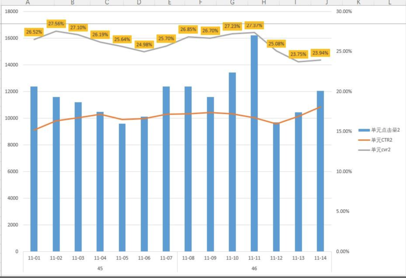The image size is (406, 278).
Task: Click the blue bar for 11-14
Action: pos(320,171)
